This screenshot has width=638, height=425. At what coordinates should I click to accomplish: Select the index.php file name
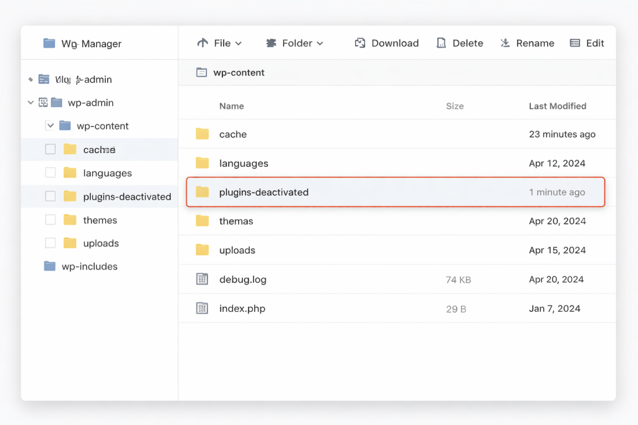click(242, 309)
